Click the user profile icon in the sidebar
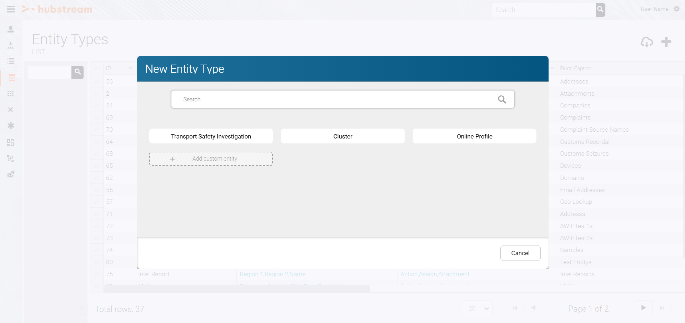The height and width of the screenshot is (323, 685). click(x=11, y=29)
